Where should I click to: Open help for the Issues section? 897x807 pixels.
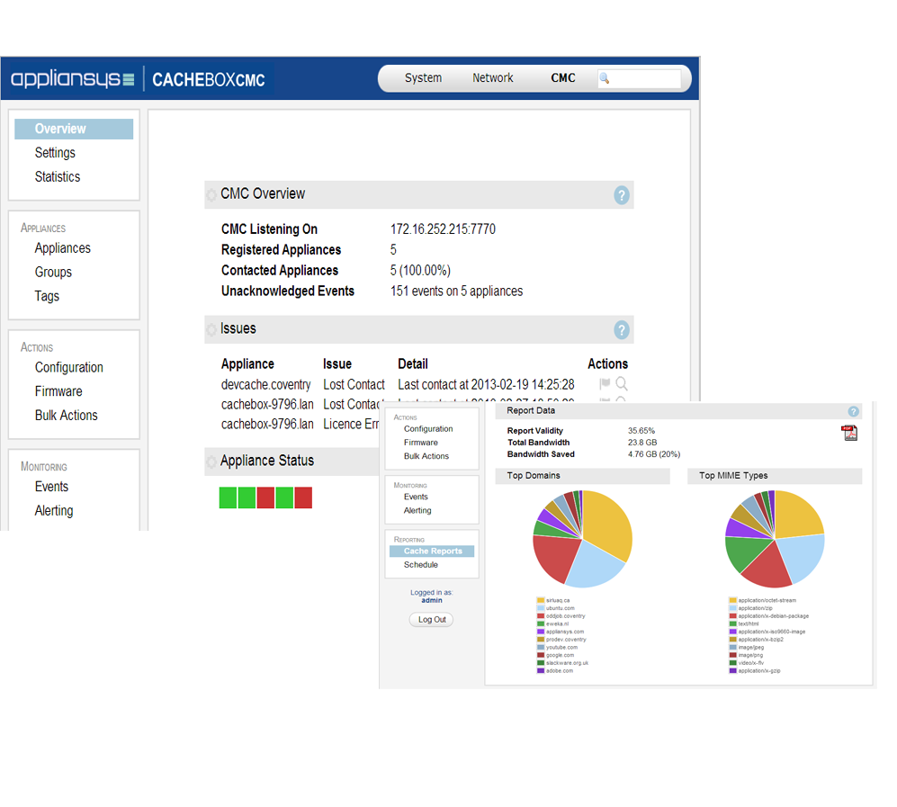tap(622, 330)
